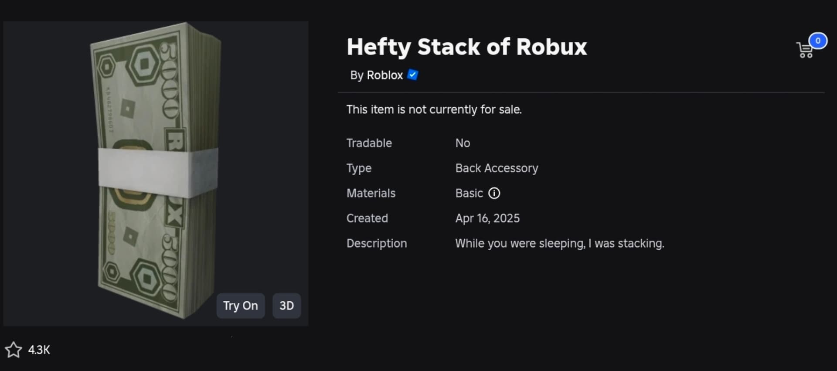Select the Apr 16, 2025 created date

click(x=487, y=218)
